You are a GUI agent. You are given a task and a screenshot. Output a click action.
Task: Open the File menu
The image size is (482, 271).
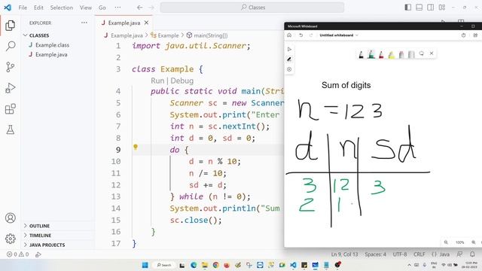tap(23, 8)
